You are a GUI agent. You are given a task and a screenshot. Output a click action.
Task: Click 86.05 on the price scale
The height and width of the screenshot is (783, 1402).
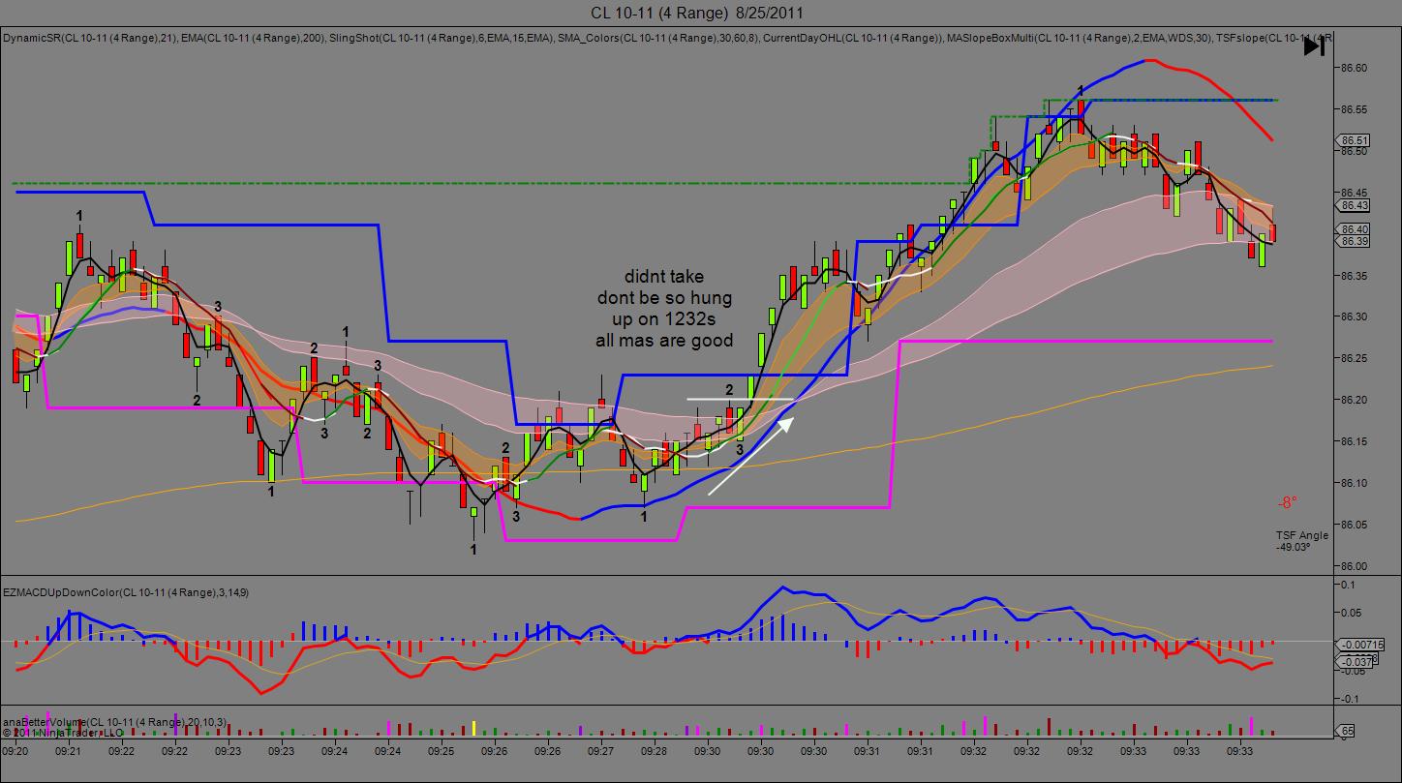pos(1354,525)
